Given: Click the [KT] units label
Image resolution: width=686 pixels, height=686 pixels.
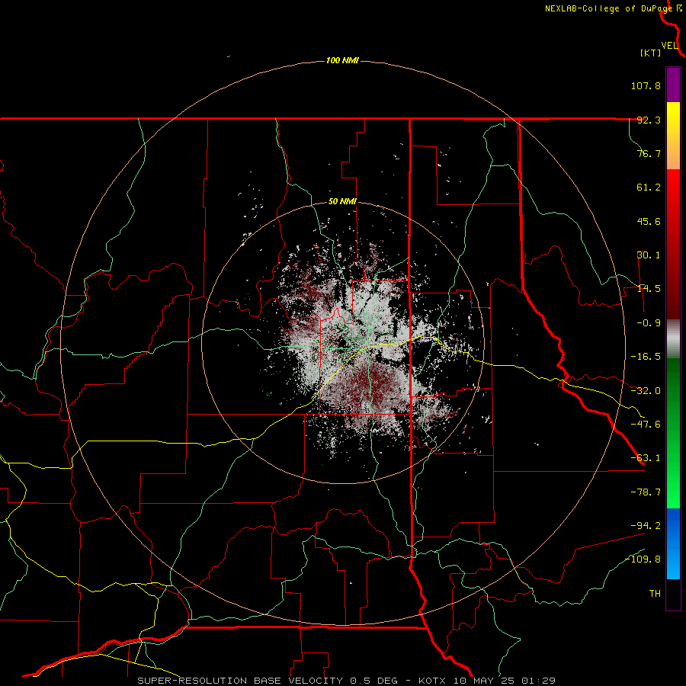Looking at the screenshot, I should pos(651,53).
